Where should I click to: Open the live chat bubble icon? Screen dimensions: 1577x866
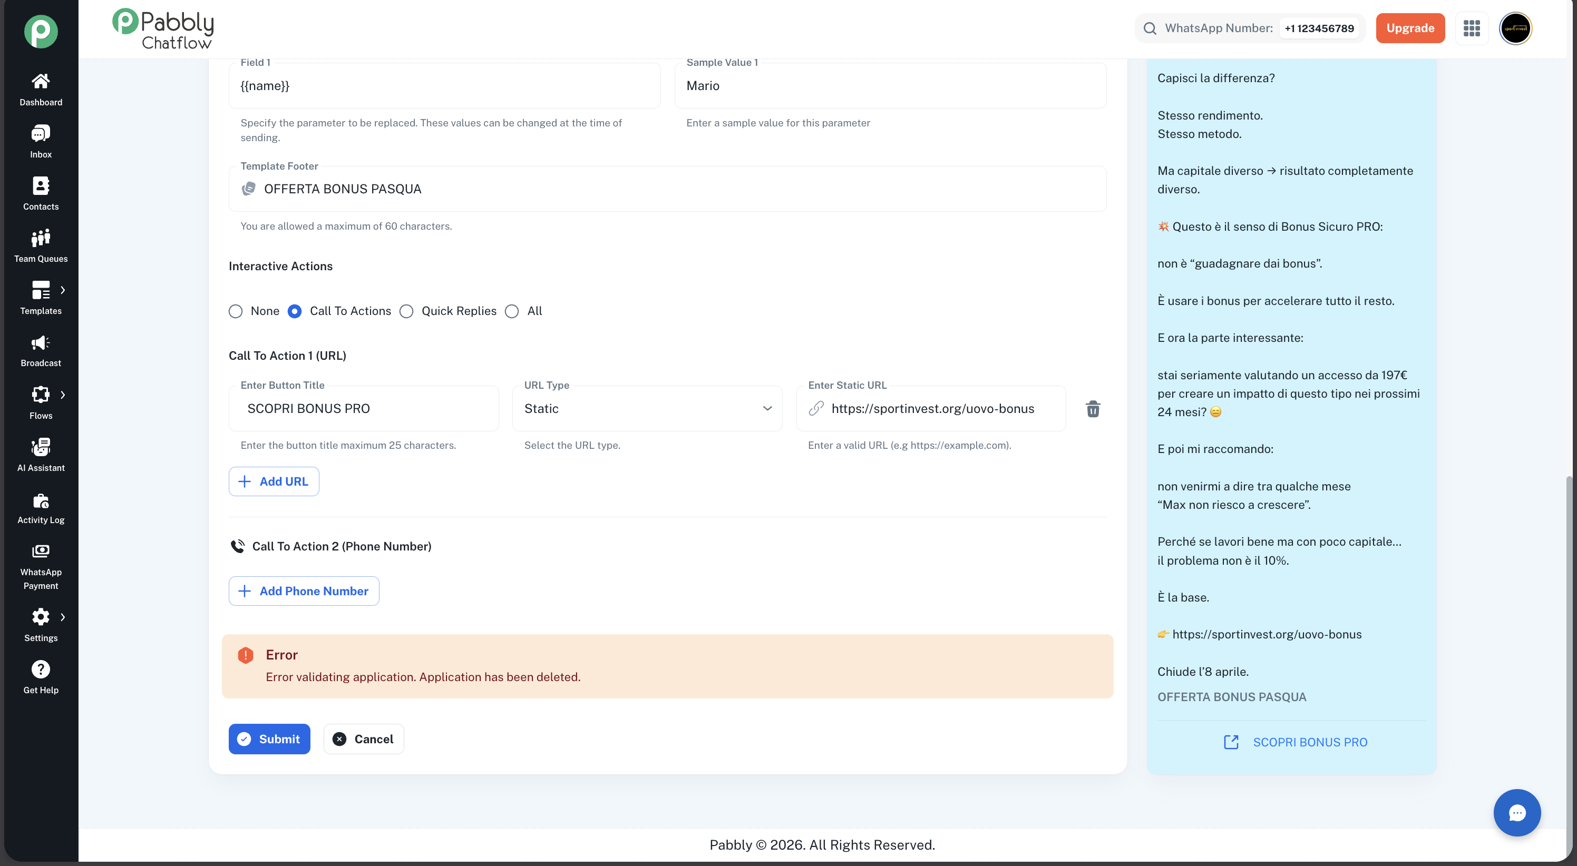tap(1517, 813)
